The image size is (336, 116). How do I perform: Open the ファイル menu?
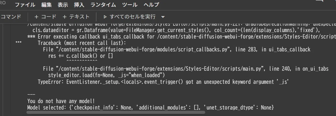click(x=25, y=5)
